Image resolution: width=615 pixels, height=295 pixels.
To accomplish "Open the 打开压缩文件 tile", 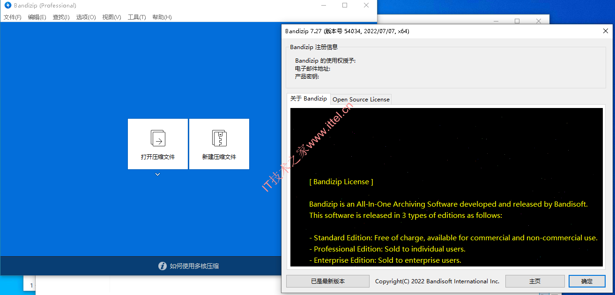I will 158,144.
